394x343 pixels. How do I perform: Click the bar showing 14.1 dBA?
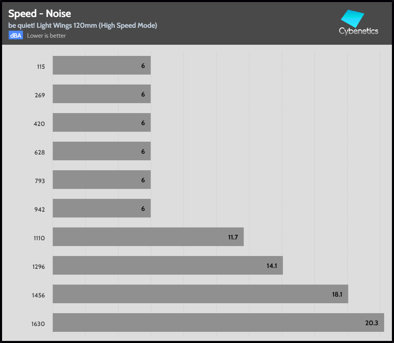(x=167, y=265)
